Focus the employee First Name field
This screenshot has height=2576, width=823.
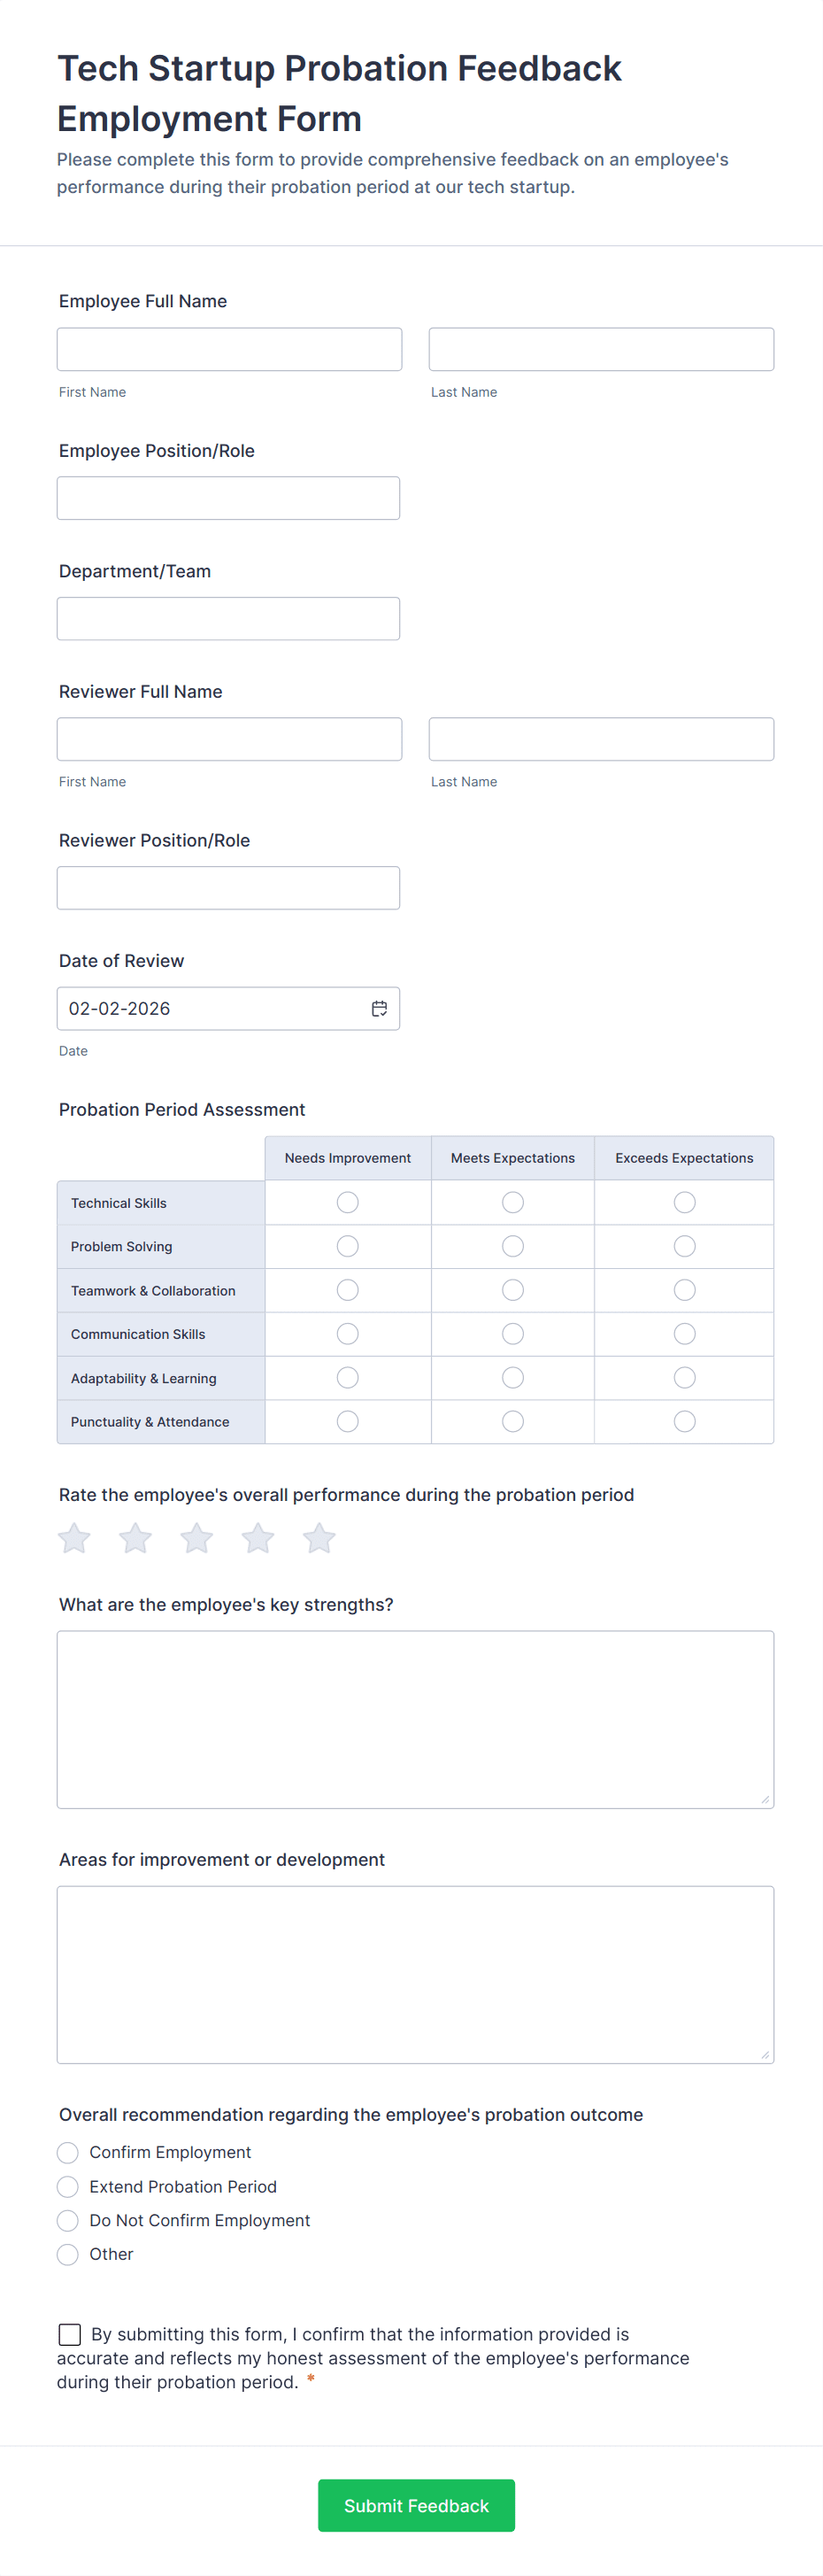tap(230, 349)
